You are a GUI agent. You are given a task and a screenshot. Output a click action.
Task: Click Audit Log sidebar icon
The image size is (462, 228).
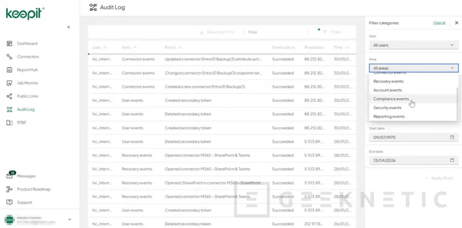tap(9, 110)
